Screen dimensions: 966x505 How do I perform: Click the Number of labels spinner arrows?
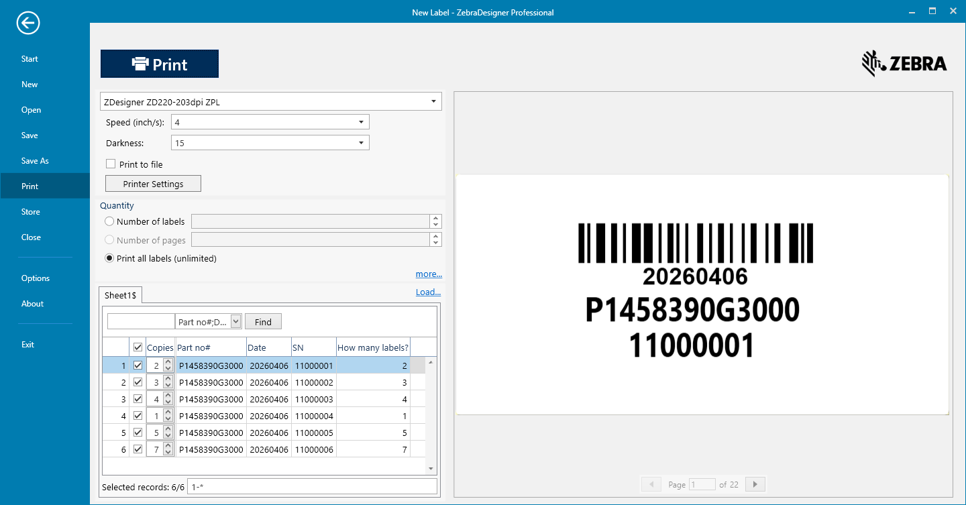coord(436,221)
